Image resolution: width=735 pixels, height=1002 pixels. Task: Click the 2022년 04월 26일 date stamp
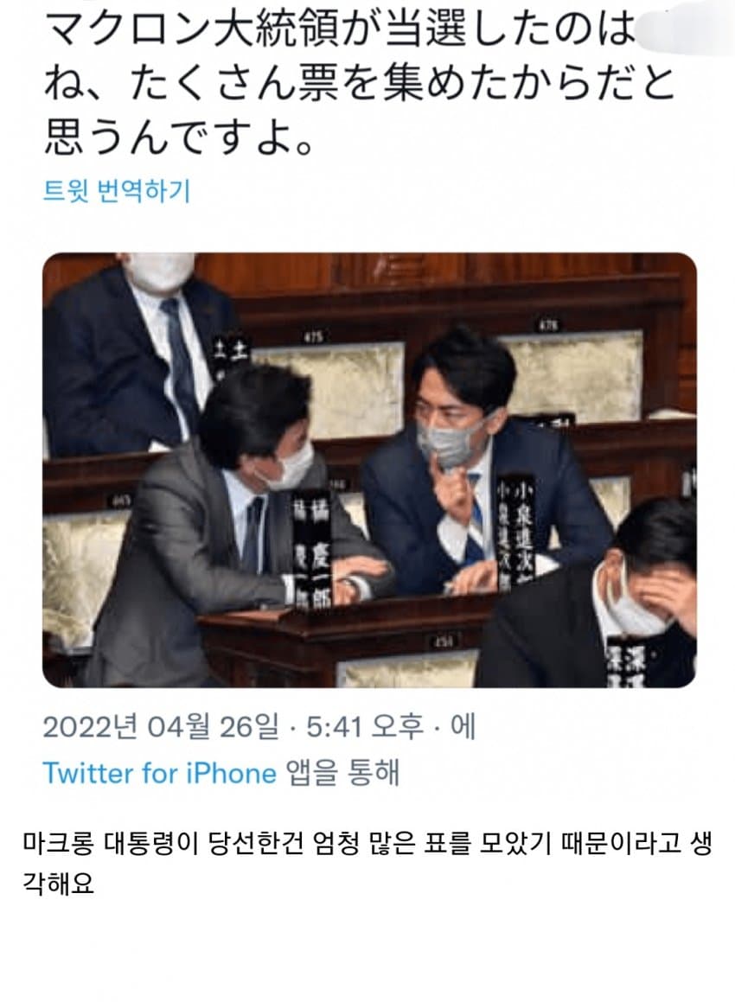coord(161,726)
